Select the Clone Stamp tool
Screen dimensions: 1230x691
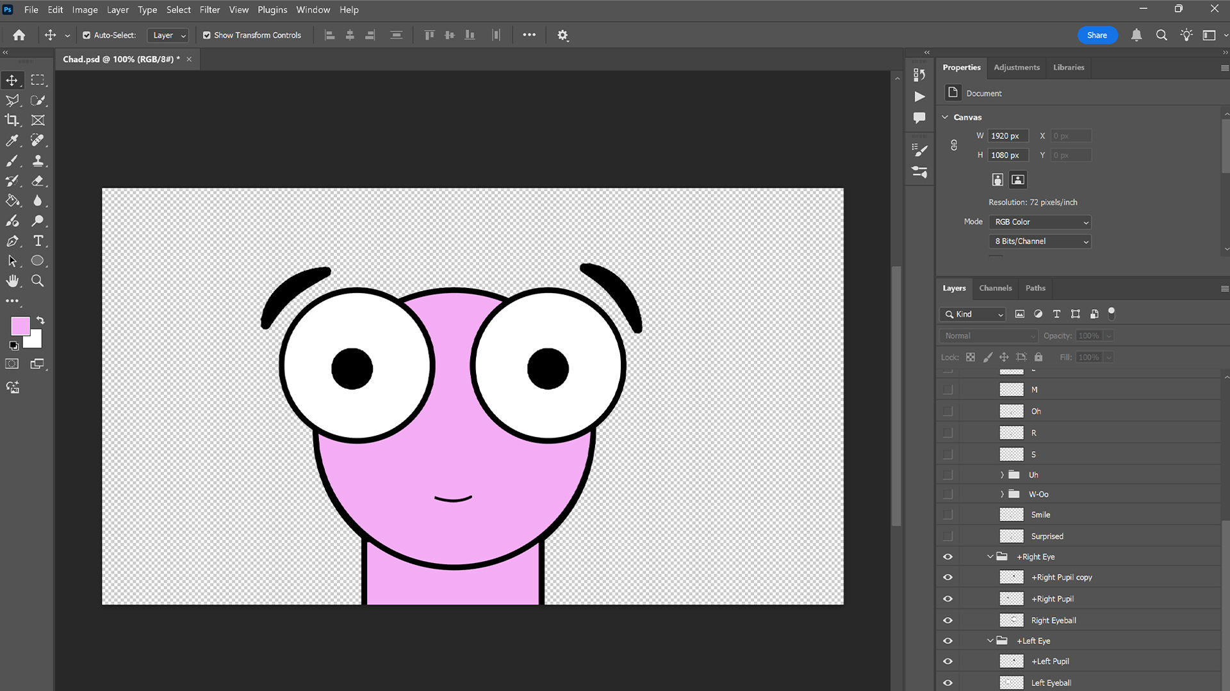tap(38, 161)
